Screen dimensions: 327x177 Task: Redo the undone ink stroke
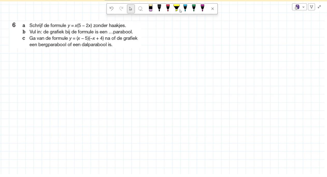click(x=121, y=9)
